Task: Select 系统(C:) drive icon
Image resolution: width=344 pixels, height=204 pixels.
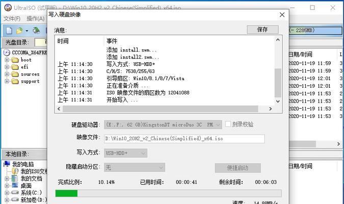Action: 15,193
